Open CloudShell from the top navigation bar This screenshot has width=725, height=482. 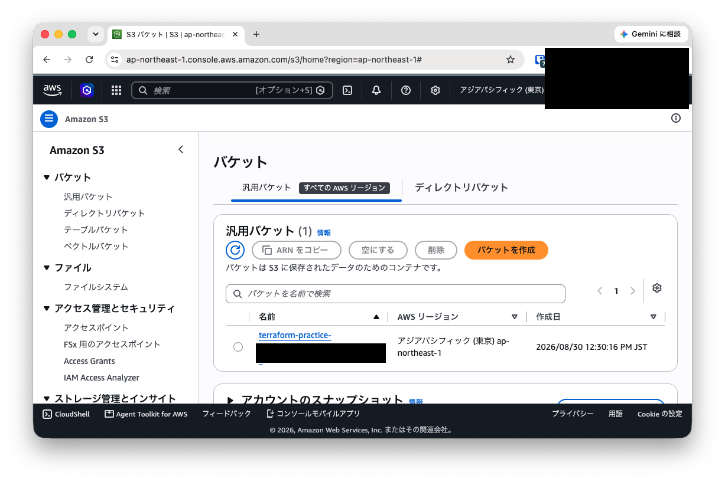click(x=348, y=90)
